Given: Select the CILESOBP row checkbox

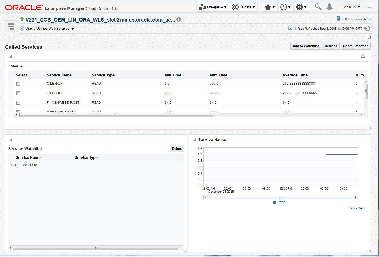Looking at the screenshot, I should click(18, 93).
